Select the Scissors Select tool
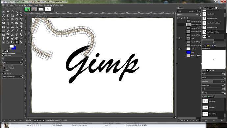Screen dimensions: 227x128 tap(4, 16)
